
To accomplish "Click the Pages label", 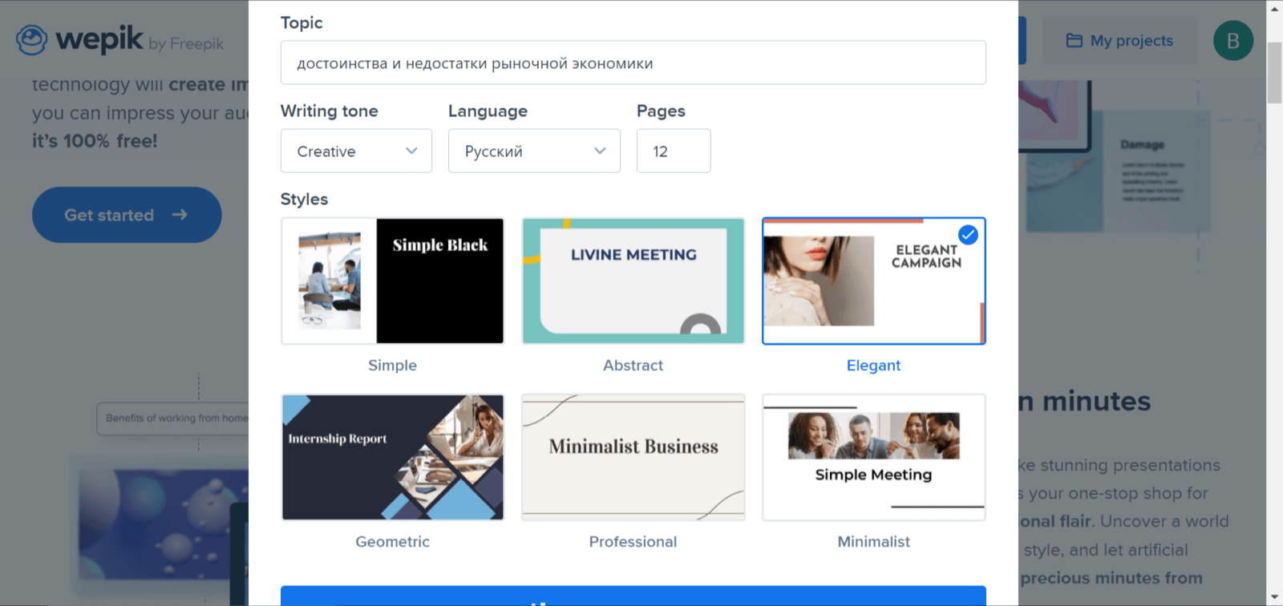I will click(661, 111).
